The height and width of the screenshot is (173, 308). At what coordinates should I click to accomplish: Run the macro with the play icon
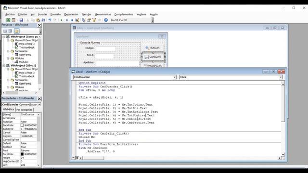tap(62, 20)
